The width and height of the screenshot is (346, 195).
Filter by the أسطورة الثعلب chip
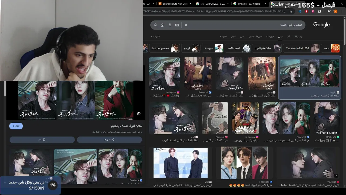pos(238,48)
